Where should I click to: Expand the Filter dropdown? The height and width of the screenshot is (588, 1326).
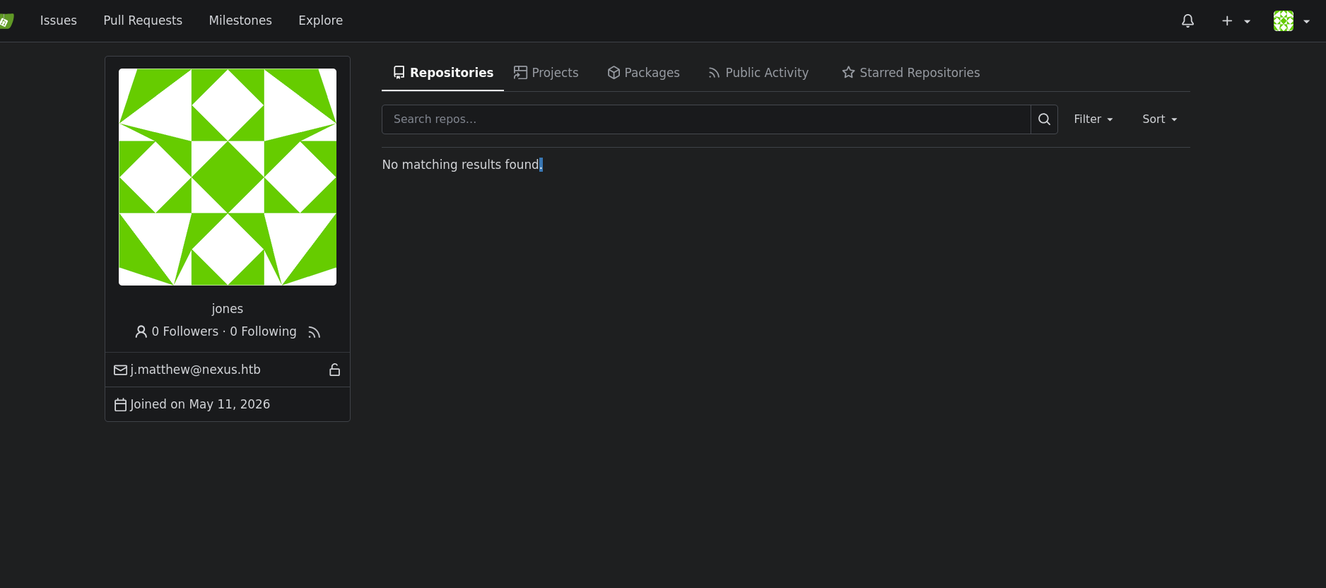click(1093, 119)
